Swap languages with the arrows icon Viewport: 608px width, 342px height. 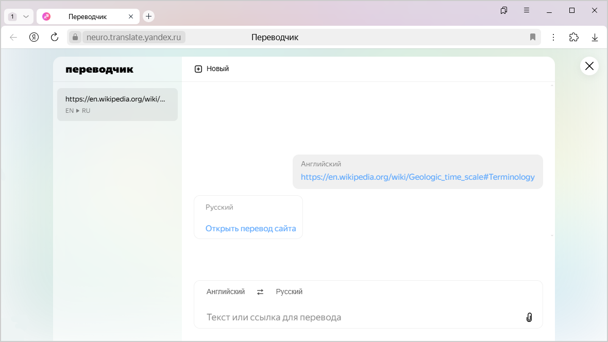click(x=260, y=292)
